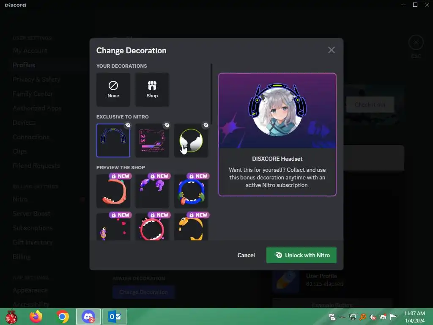The height and width of the screenshot is (325, 433).
Task: Click the Cancel button
Action: click(x=246, y=255)
